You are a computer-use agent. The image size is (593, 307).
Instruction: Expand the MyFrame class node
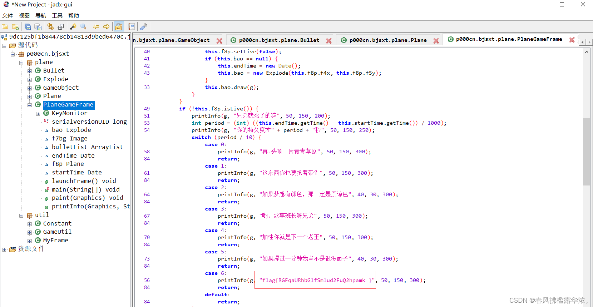click(30, 241)
